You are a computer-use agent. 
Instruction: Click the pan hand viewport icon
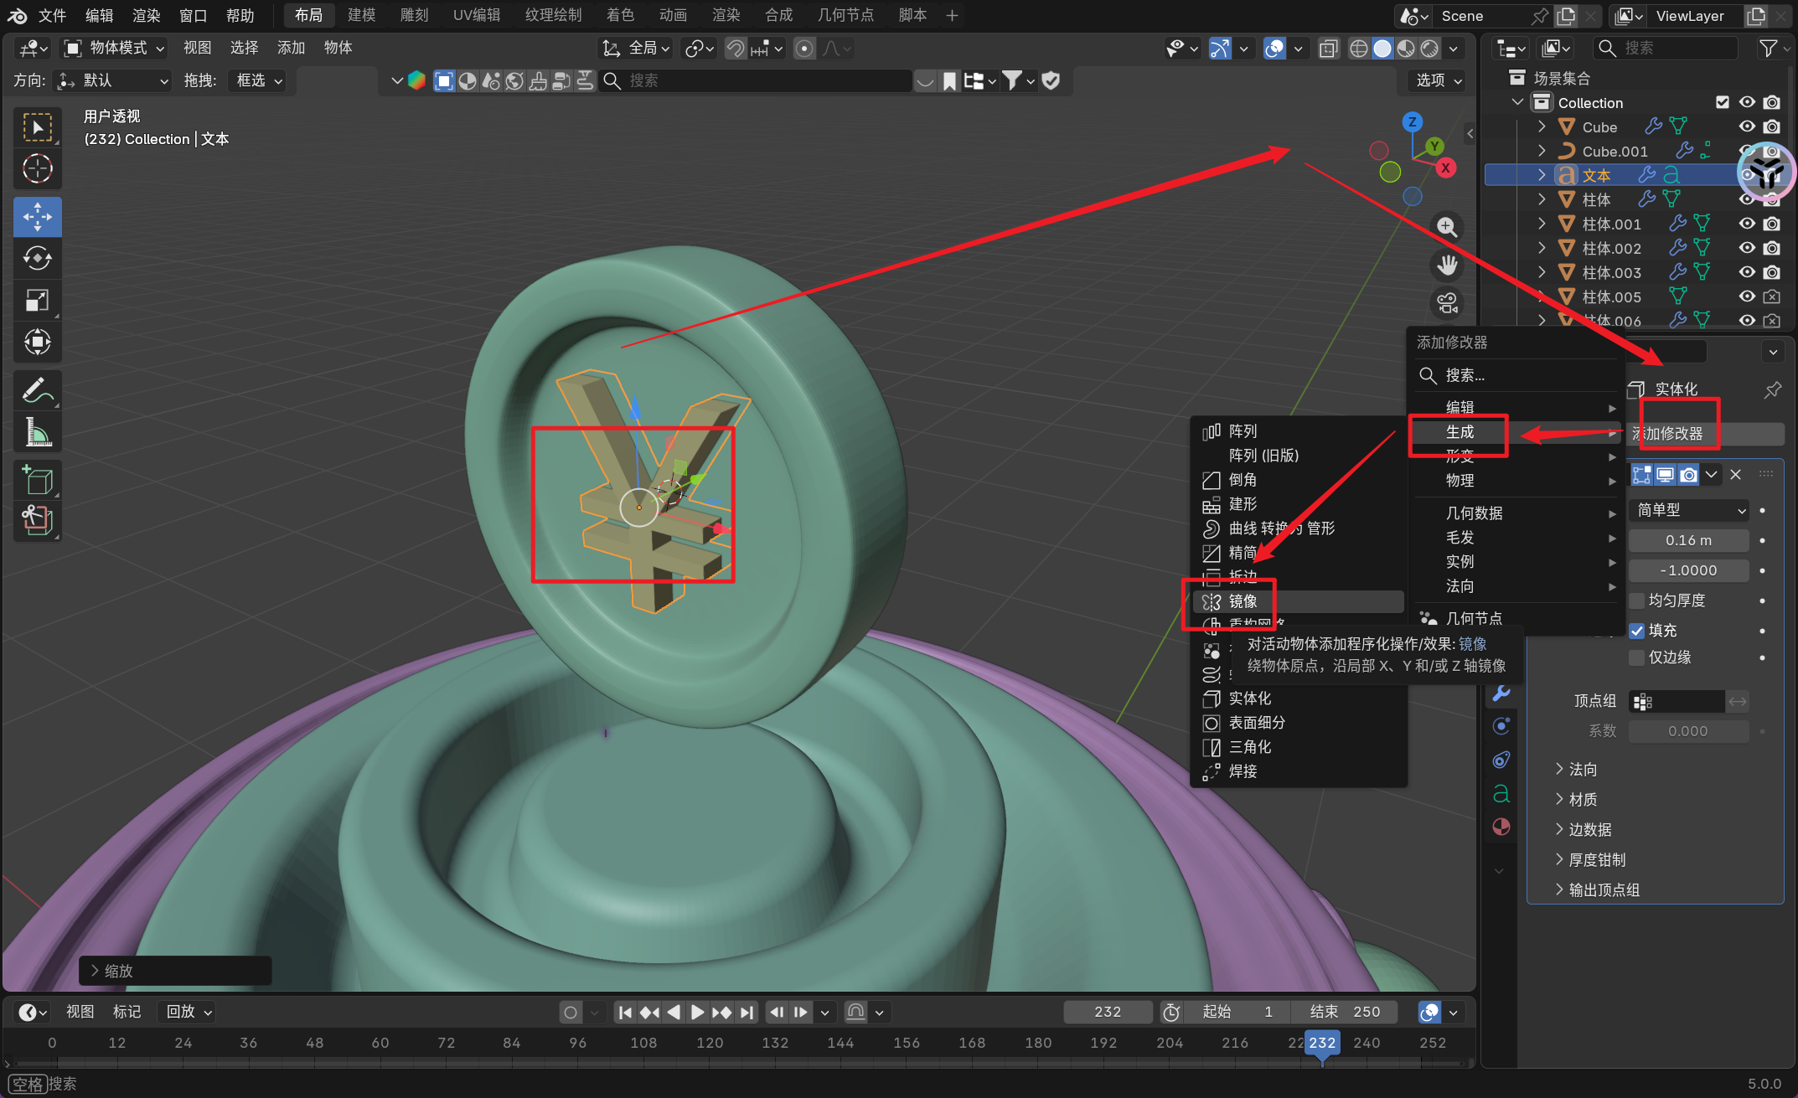[x=1447, y=265]
